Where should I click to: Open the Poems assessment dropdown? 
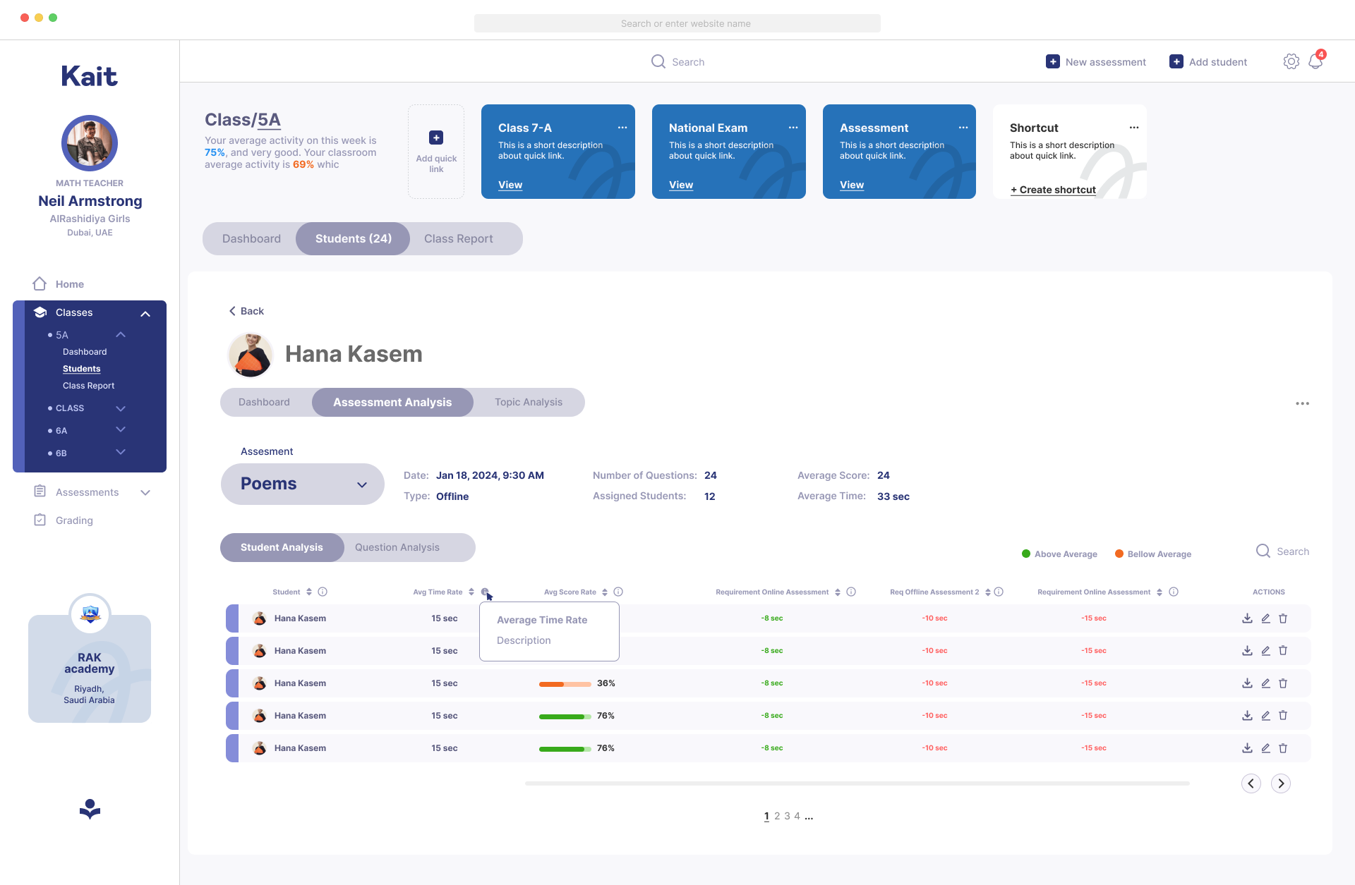pos(302,484)
